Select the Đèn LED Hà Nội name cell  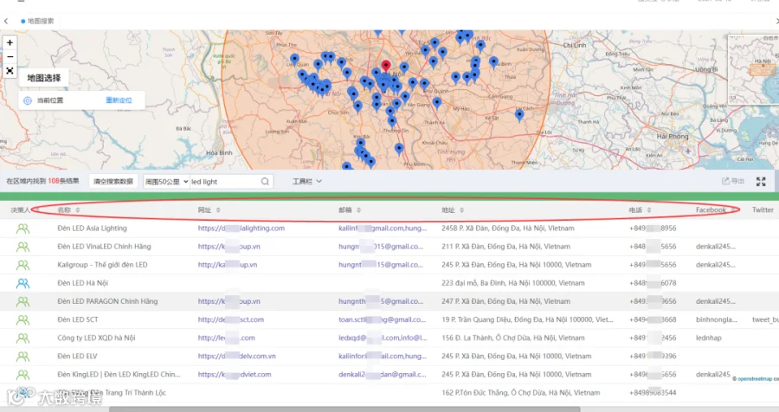click(82, 283)
